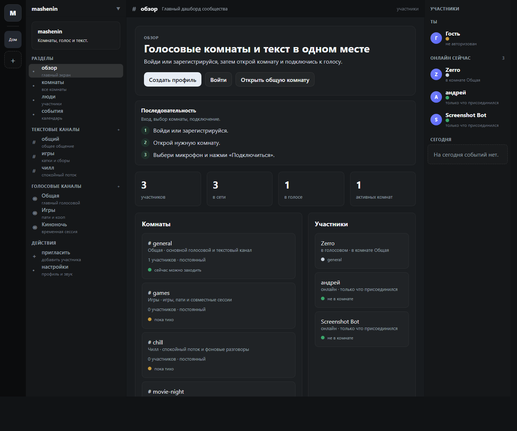Open the # chill room card
The width and height of the screenshot is (517, 431).
219,355
